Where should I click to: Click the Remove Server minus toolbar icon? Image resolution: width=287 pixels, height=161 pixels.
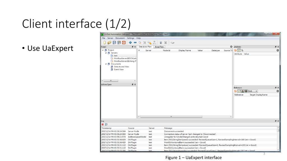tap(135, 42)
